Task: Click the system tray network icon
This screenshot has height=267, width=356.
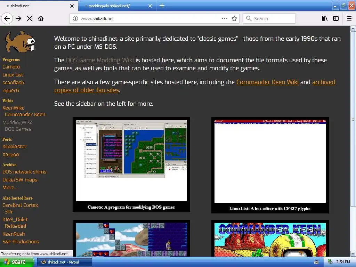Action: pyautogui.click(x=330, y=262)
